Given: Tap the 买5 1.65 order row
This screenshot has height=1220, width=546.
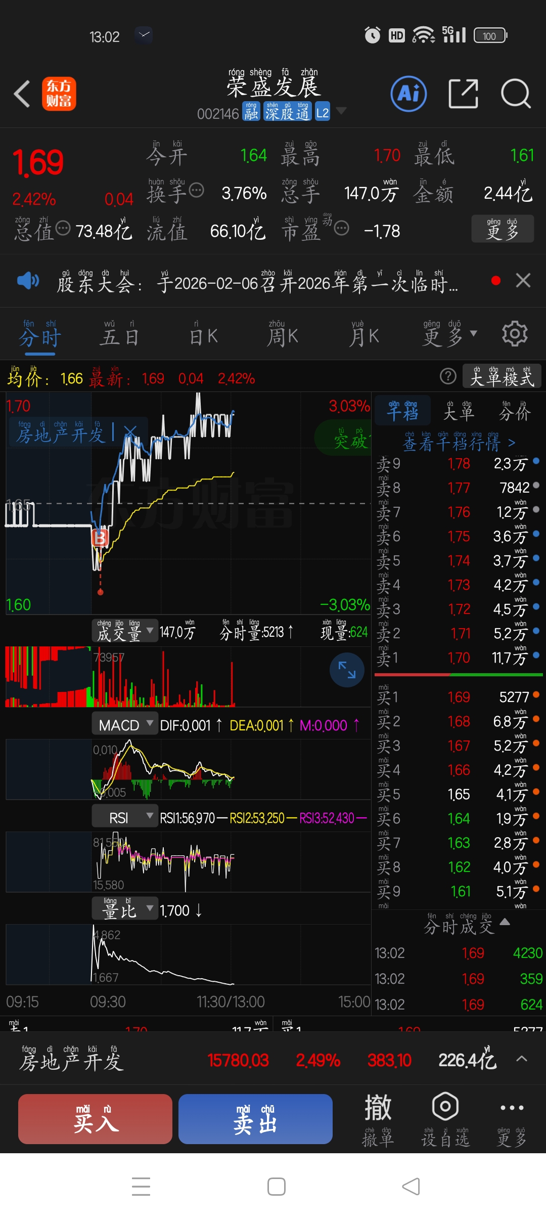Looking at the screenshot, I should coord(459,794).
